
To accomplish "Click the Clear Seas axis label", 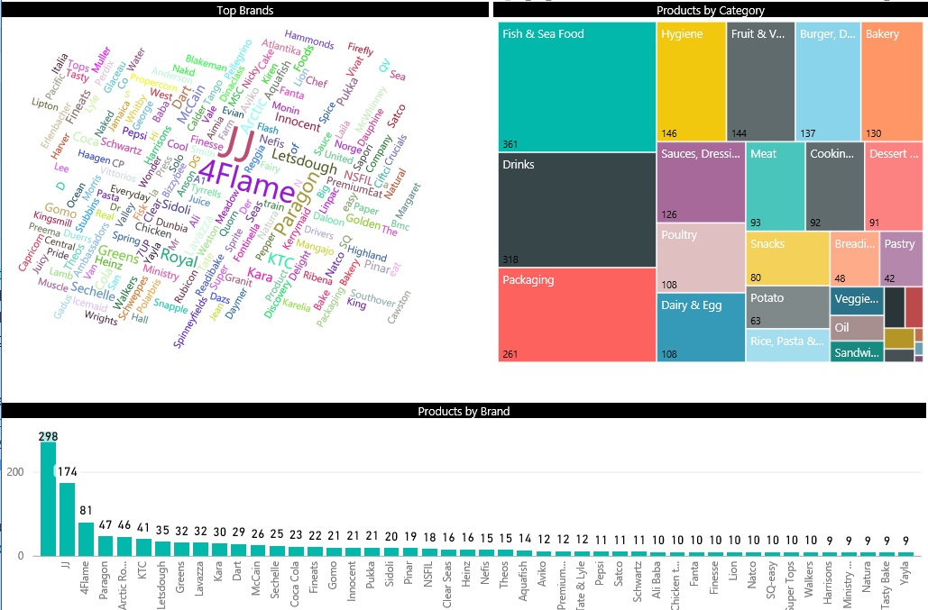I will point(446,584).
